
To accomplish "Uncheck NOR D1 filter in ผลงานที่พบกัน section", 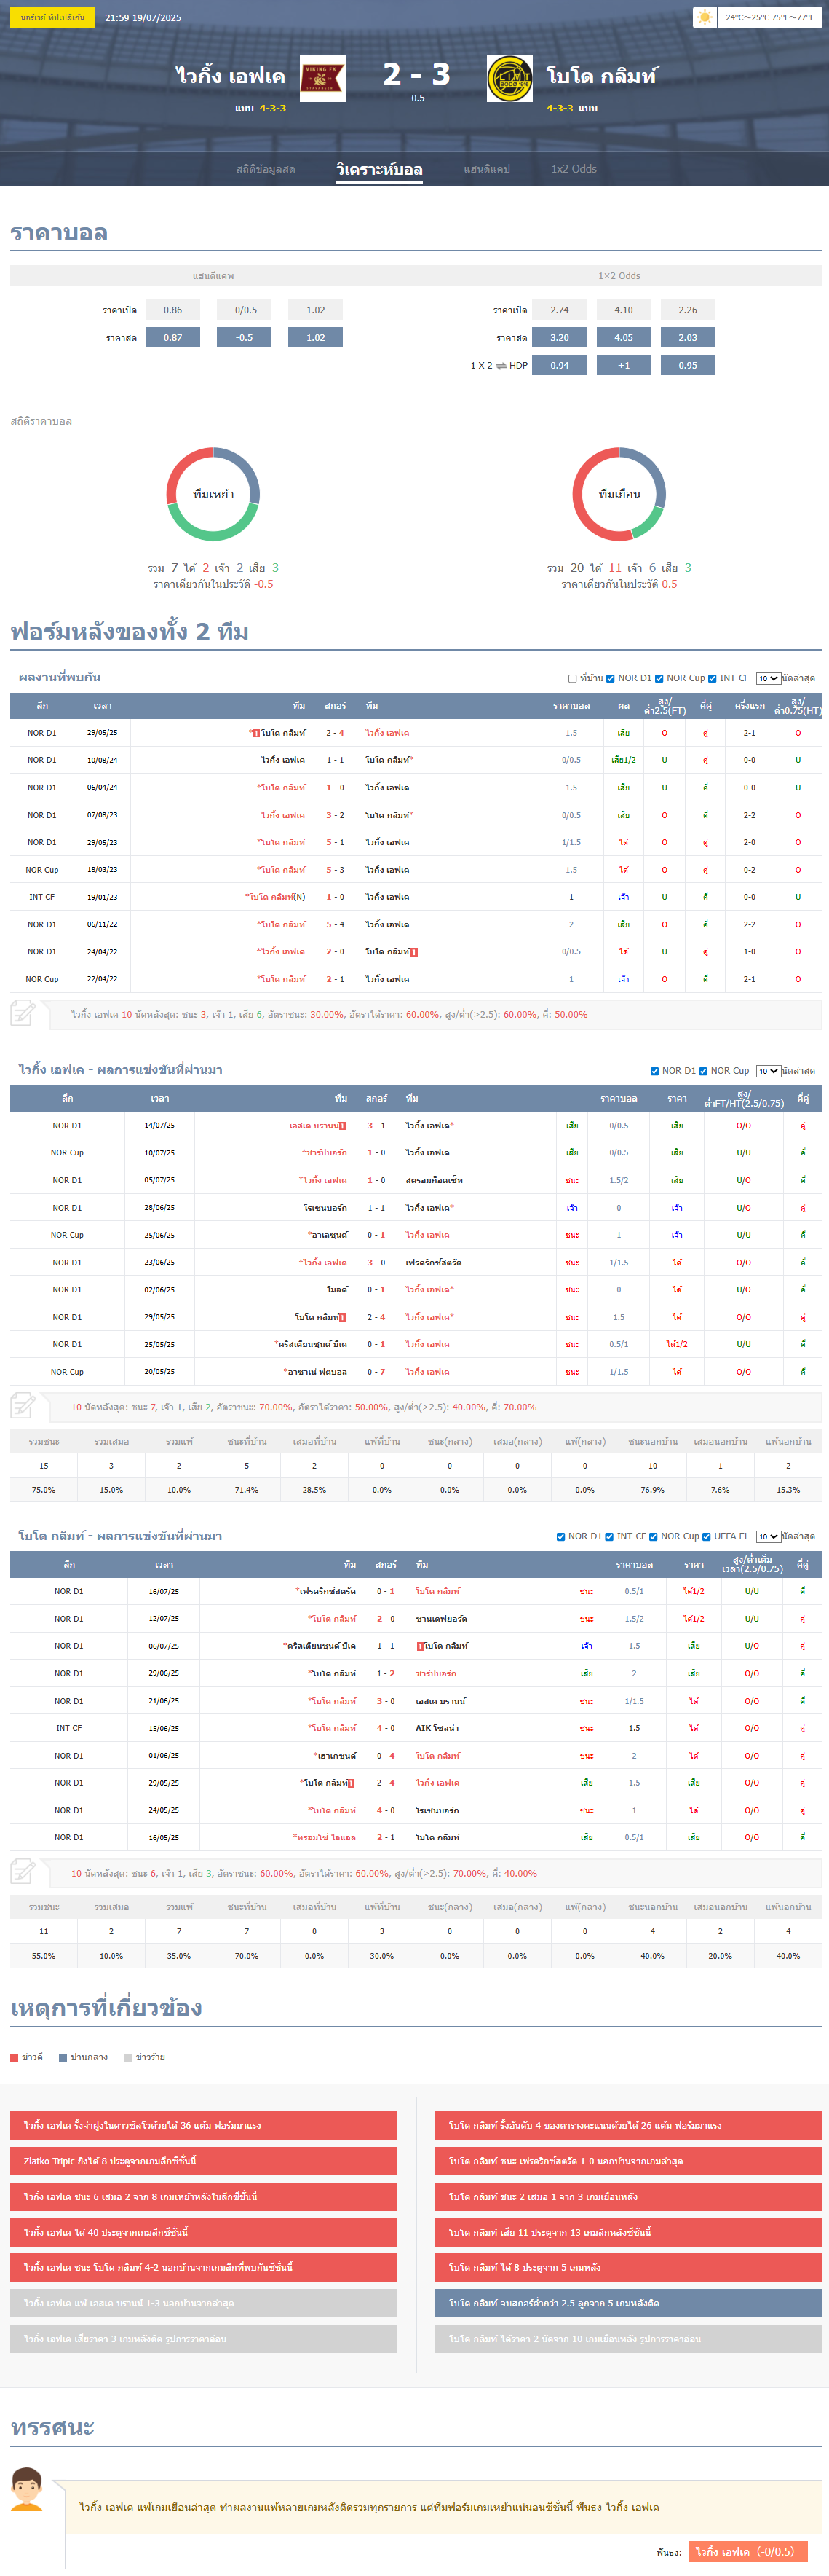I will click(610, 678).
